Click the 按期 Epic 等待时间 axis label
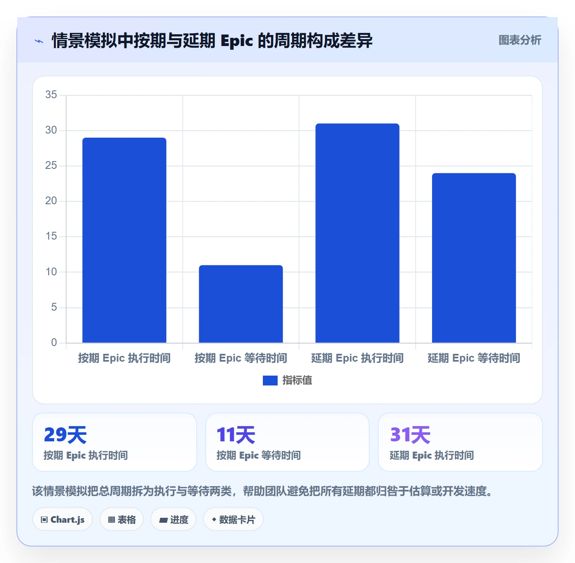This screenshot has height=563, width=575. point(241,358)
